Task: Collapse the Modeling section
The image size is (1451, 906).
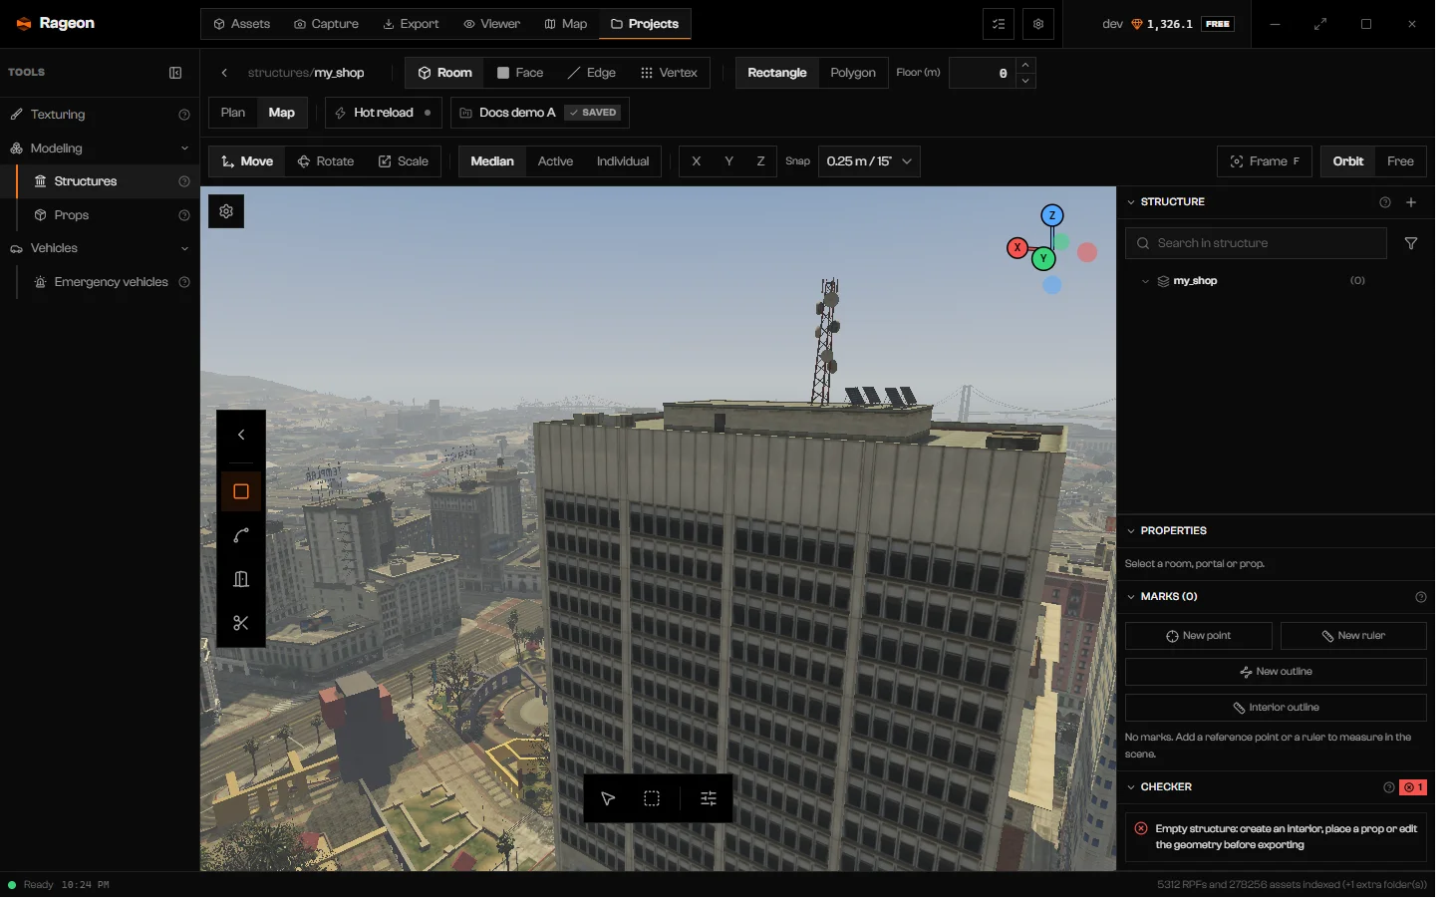Action: coord(186,150)
